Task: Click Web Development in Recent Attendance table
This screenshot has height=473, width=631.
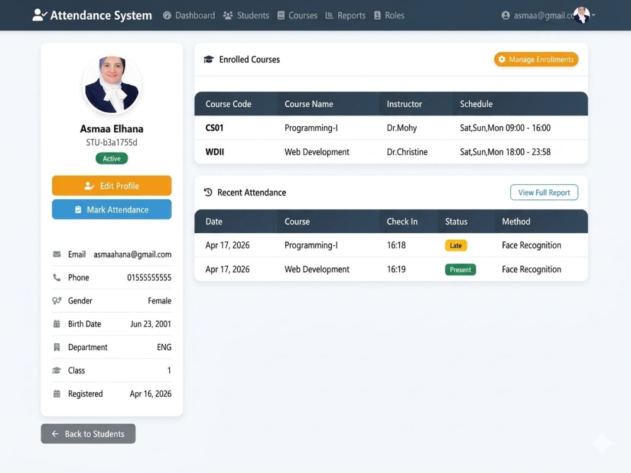Action: [x=317, y=269]
